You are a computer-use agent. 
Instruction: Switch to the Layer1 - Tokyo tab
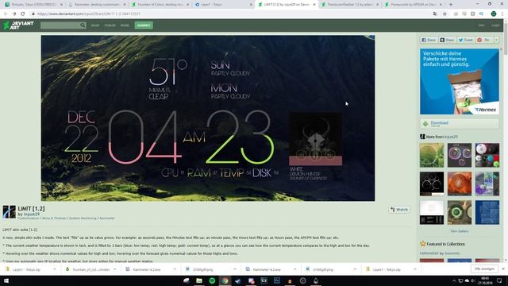click(x=223, y=5)
